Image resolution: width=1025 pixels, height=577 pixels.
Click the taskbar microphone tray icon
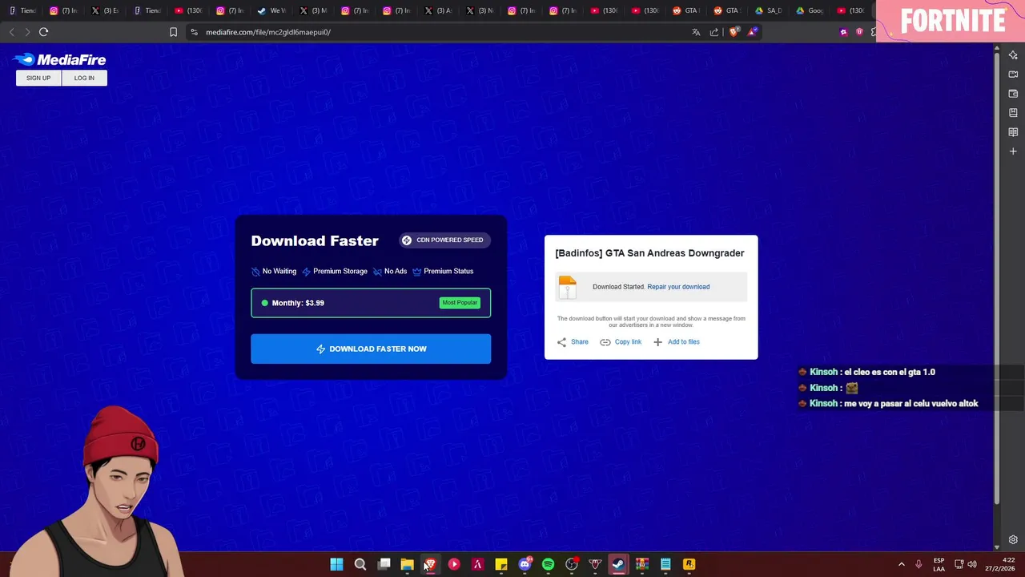[x=918, y=564]
